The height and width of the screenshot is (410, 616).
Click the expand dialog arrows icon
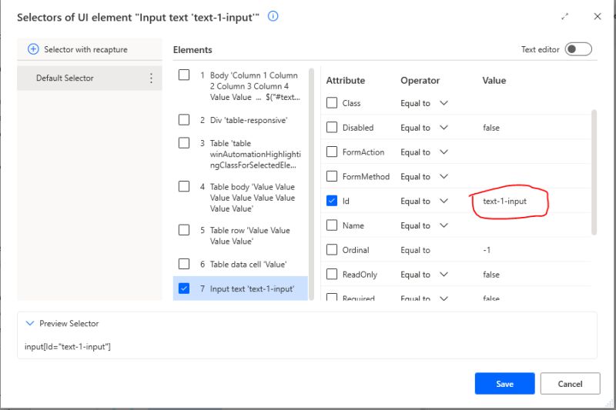pos(565,16)
